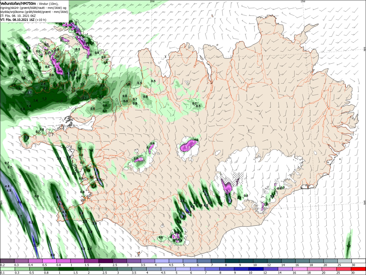Click the rain legend swatch between 0.1 and 0.3
The height and width of the screenshot is (275, 366).
click(7, 269)
